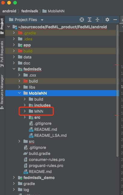Click the Expand All icon

tap(90, 20)
